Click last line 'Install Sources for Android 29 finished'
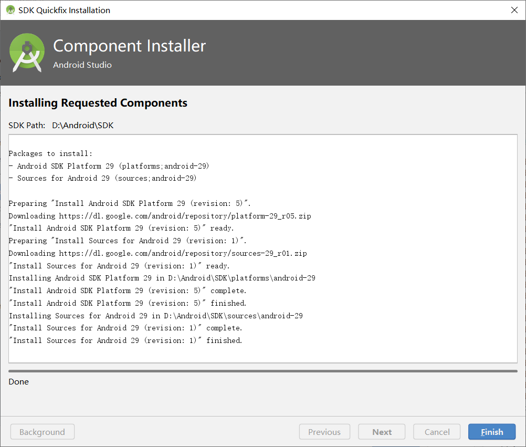The height and width of the screenshot is (447, 526). (125, 340)
